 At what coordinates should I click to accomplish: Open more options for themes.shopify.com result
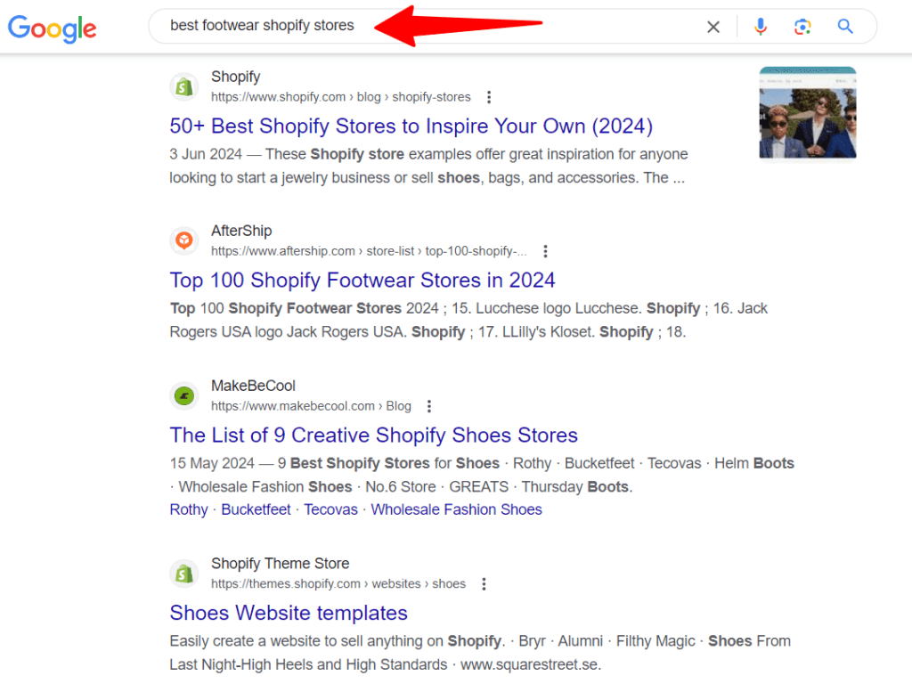pos(484,583)
